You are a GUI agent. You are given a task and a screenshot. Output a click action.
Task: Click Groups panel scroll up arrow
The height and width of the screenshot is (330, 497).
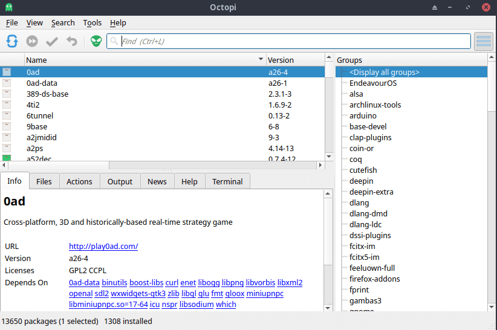(x=492, y=57)
